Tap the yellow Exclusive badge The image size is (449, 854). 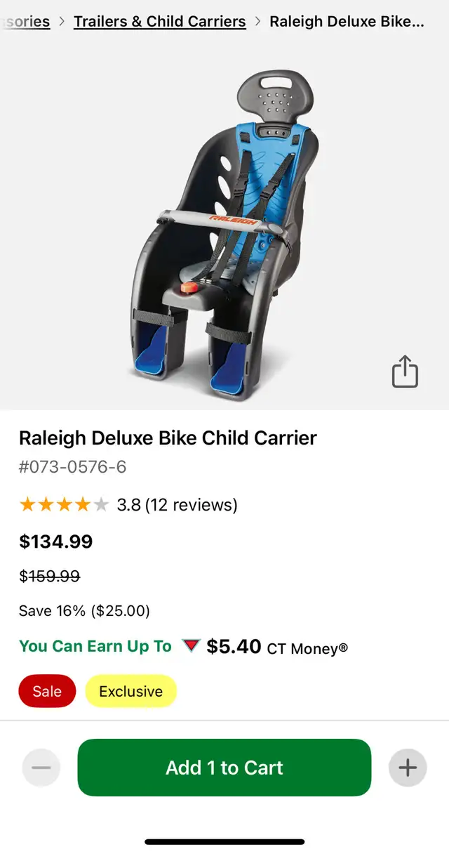130,691
